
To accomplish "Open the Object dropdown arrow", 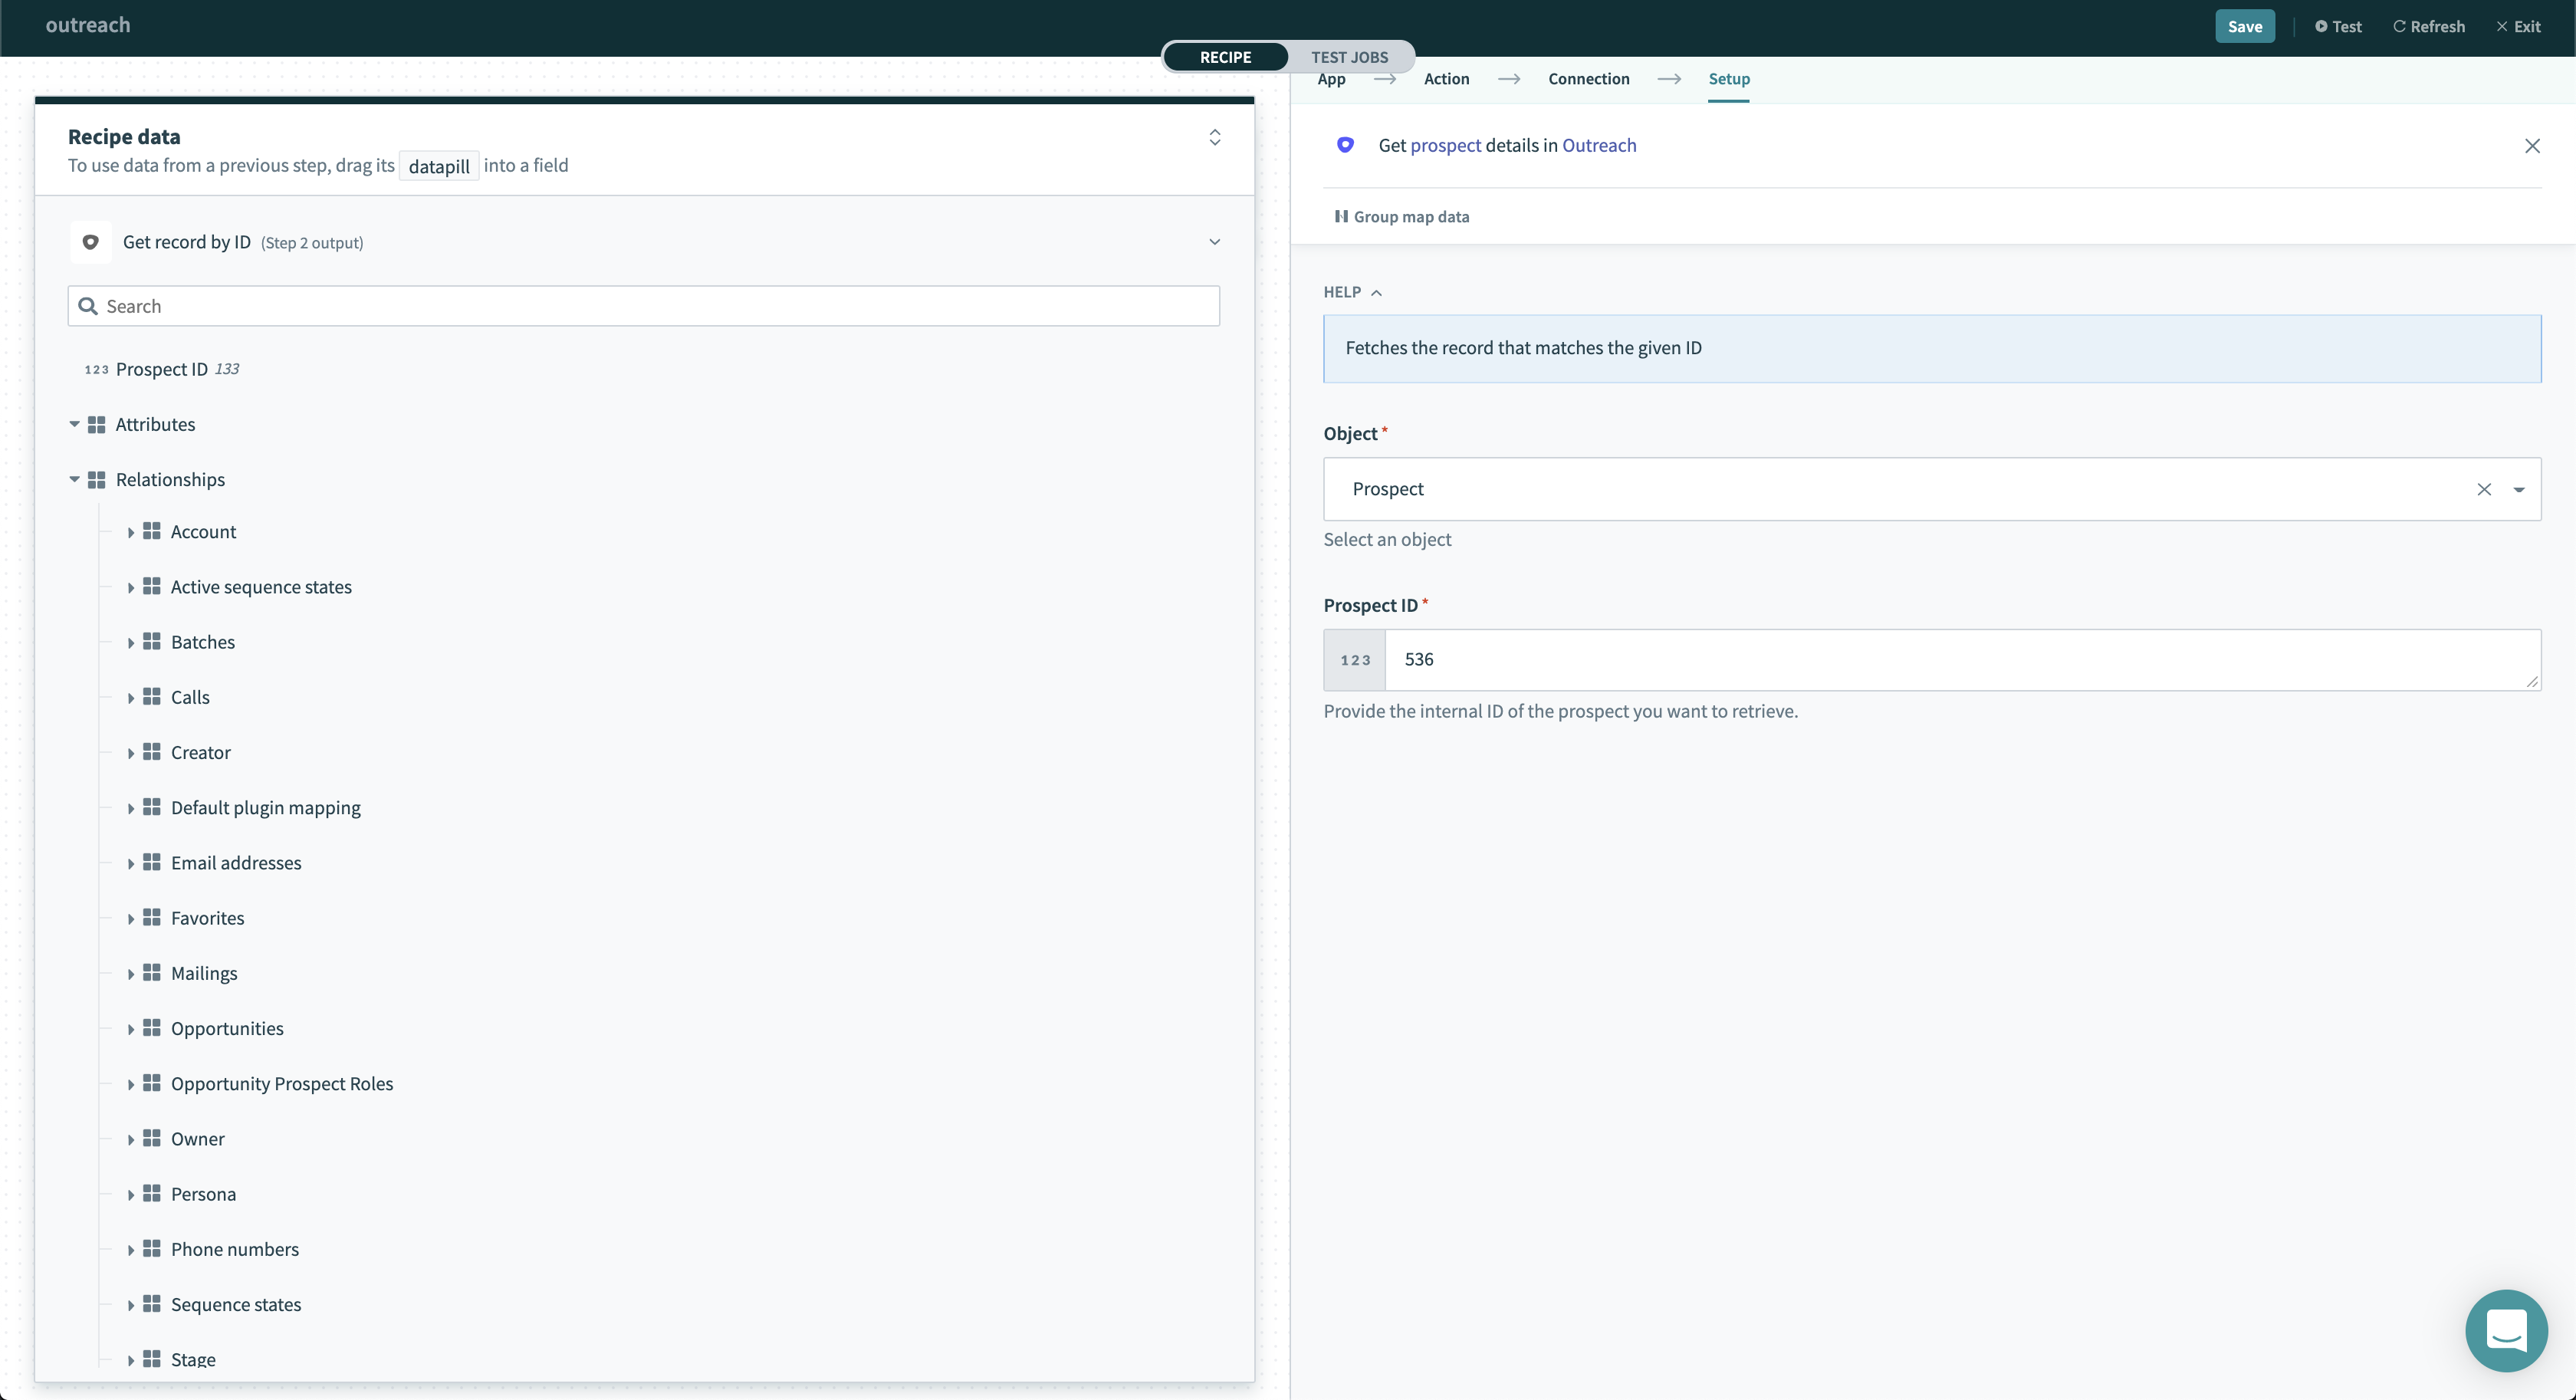I will 2518,489.
